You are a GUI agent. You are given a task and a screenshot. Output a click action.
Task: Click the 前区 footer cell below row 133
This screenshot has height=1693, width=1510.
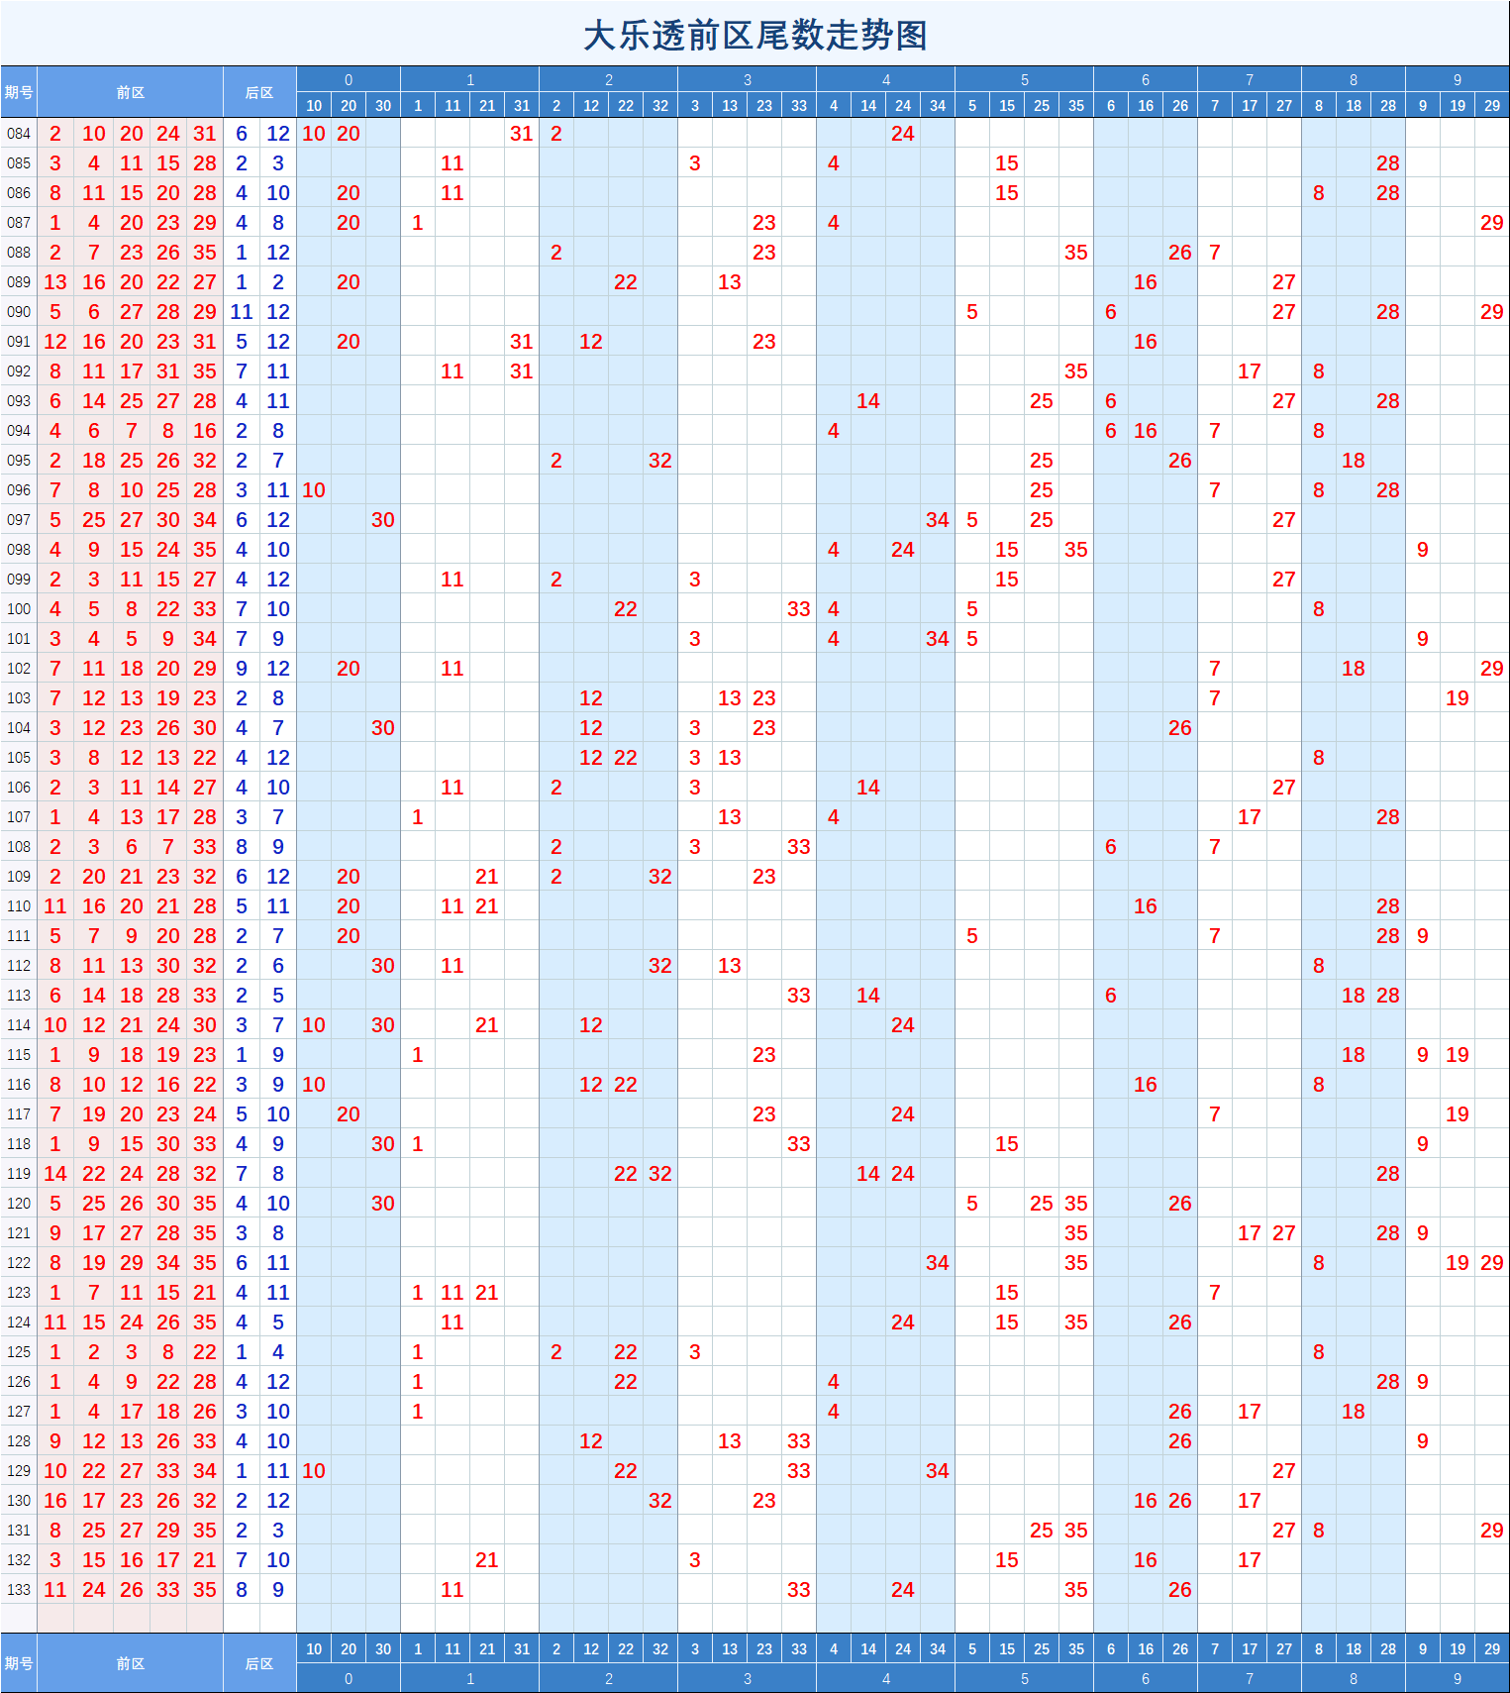click(x=130, y=1663)
